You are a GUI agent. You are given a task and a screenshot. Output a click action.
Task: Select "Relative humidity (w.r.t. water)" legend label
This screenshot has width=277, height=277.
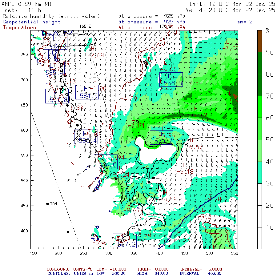[x=51, y=16]
